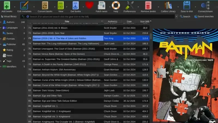The width and height of the screenshot is (218, 123).
Task: Click the Batman cover image
Action: point(185,76)
